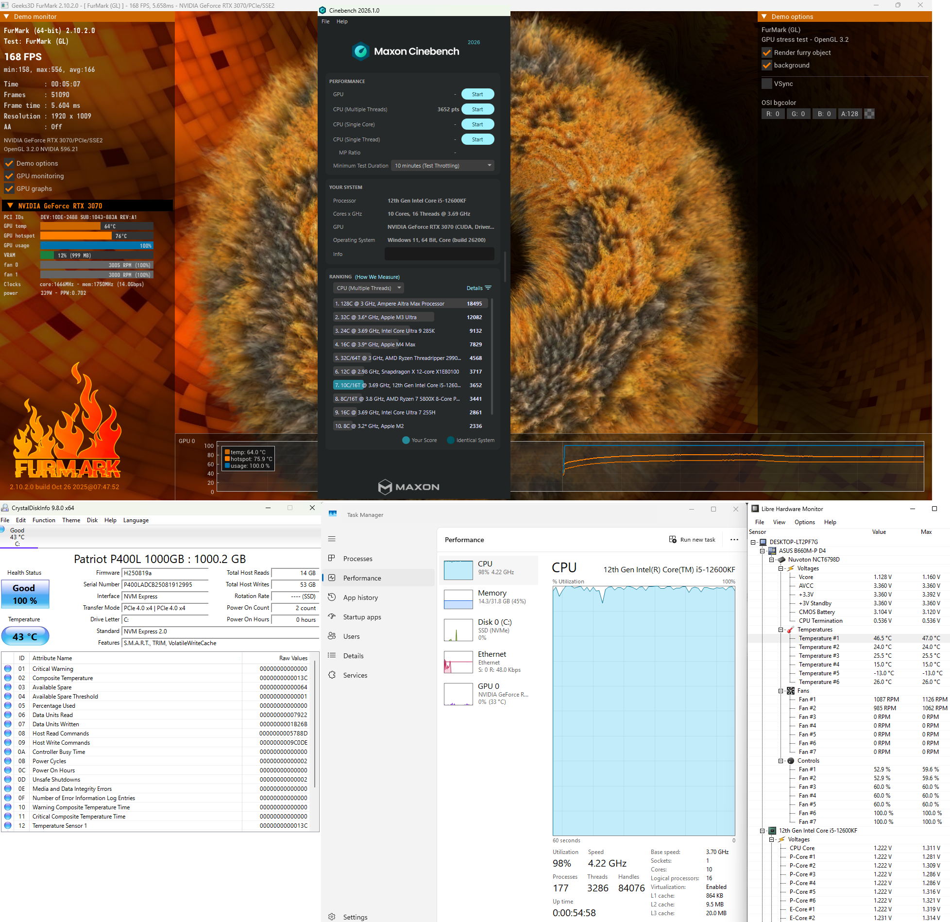Open Task Manager hamburger navigation icon

(332, 539)
